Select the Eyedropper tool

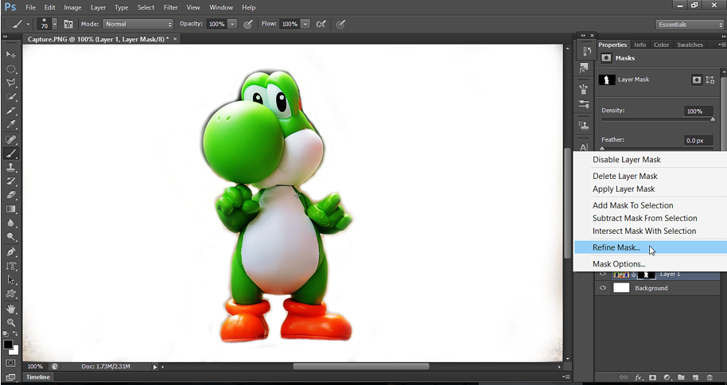point(10,125)
